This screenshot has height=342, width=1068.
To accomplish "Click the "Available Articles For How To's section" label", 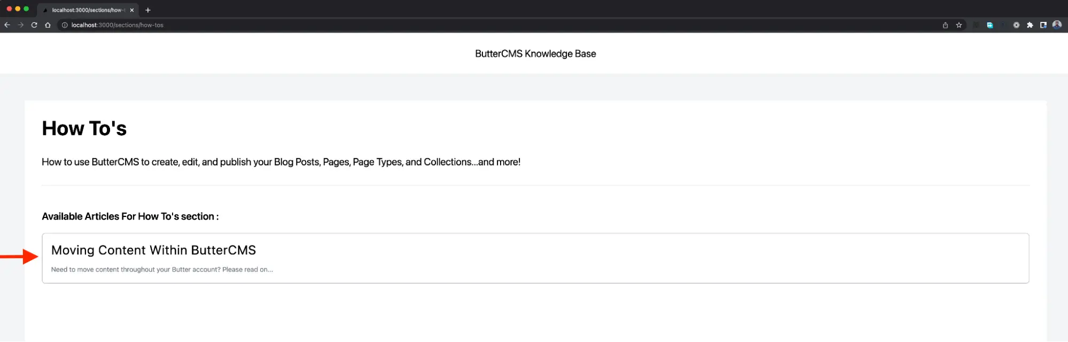I will pos(130,216).
